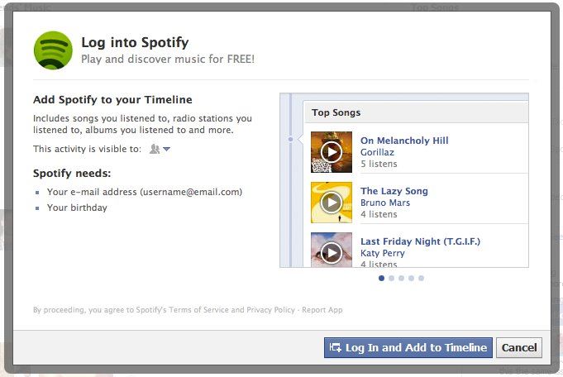Play The Lazy Song thumbnail
563x377 pixels.
(332, 203)
